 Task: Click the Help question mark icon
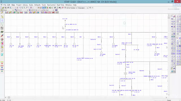click(63, 8)
